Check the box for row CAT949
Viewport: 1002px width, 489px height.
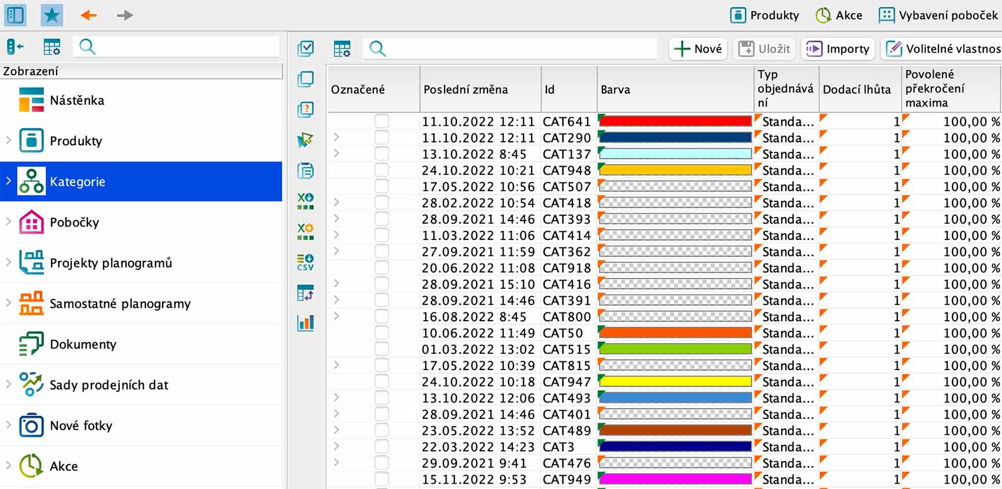click(382, 479)
